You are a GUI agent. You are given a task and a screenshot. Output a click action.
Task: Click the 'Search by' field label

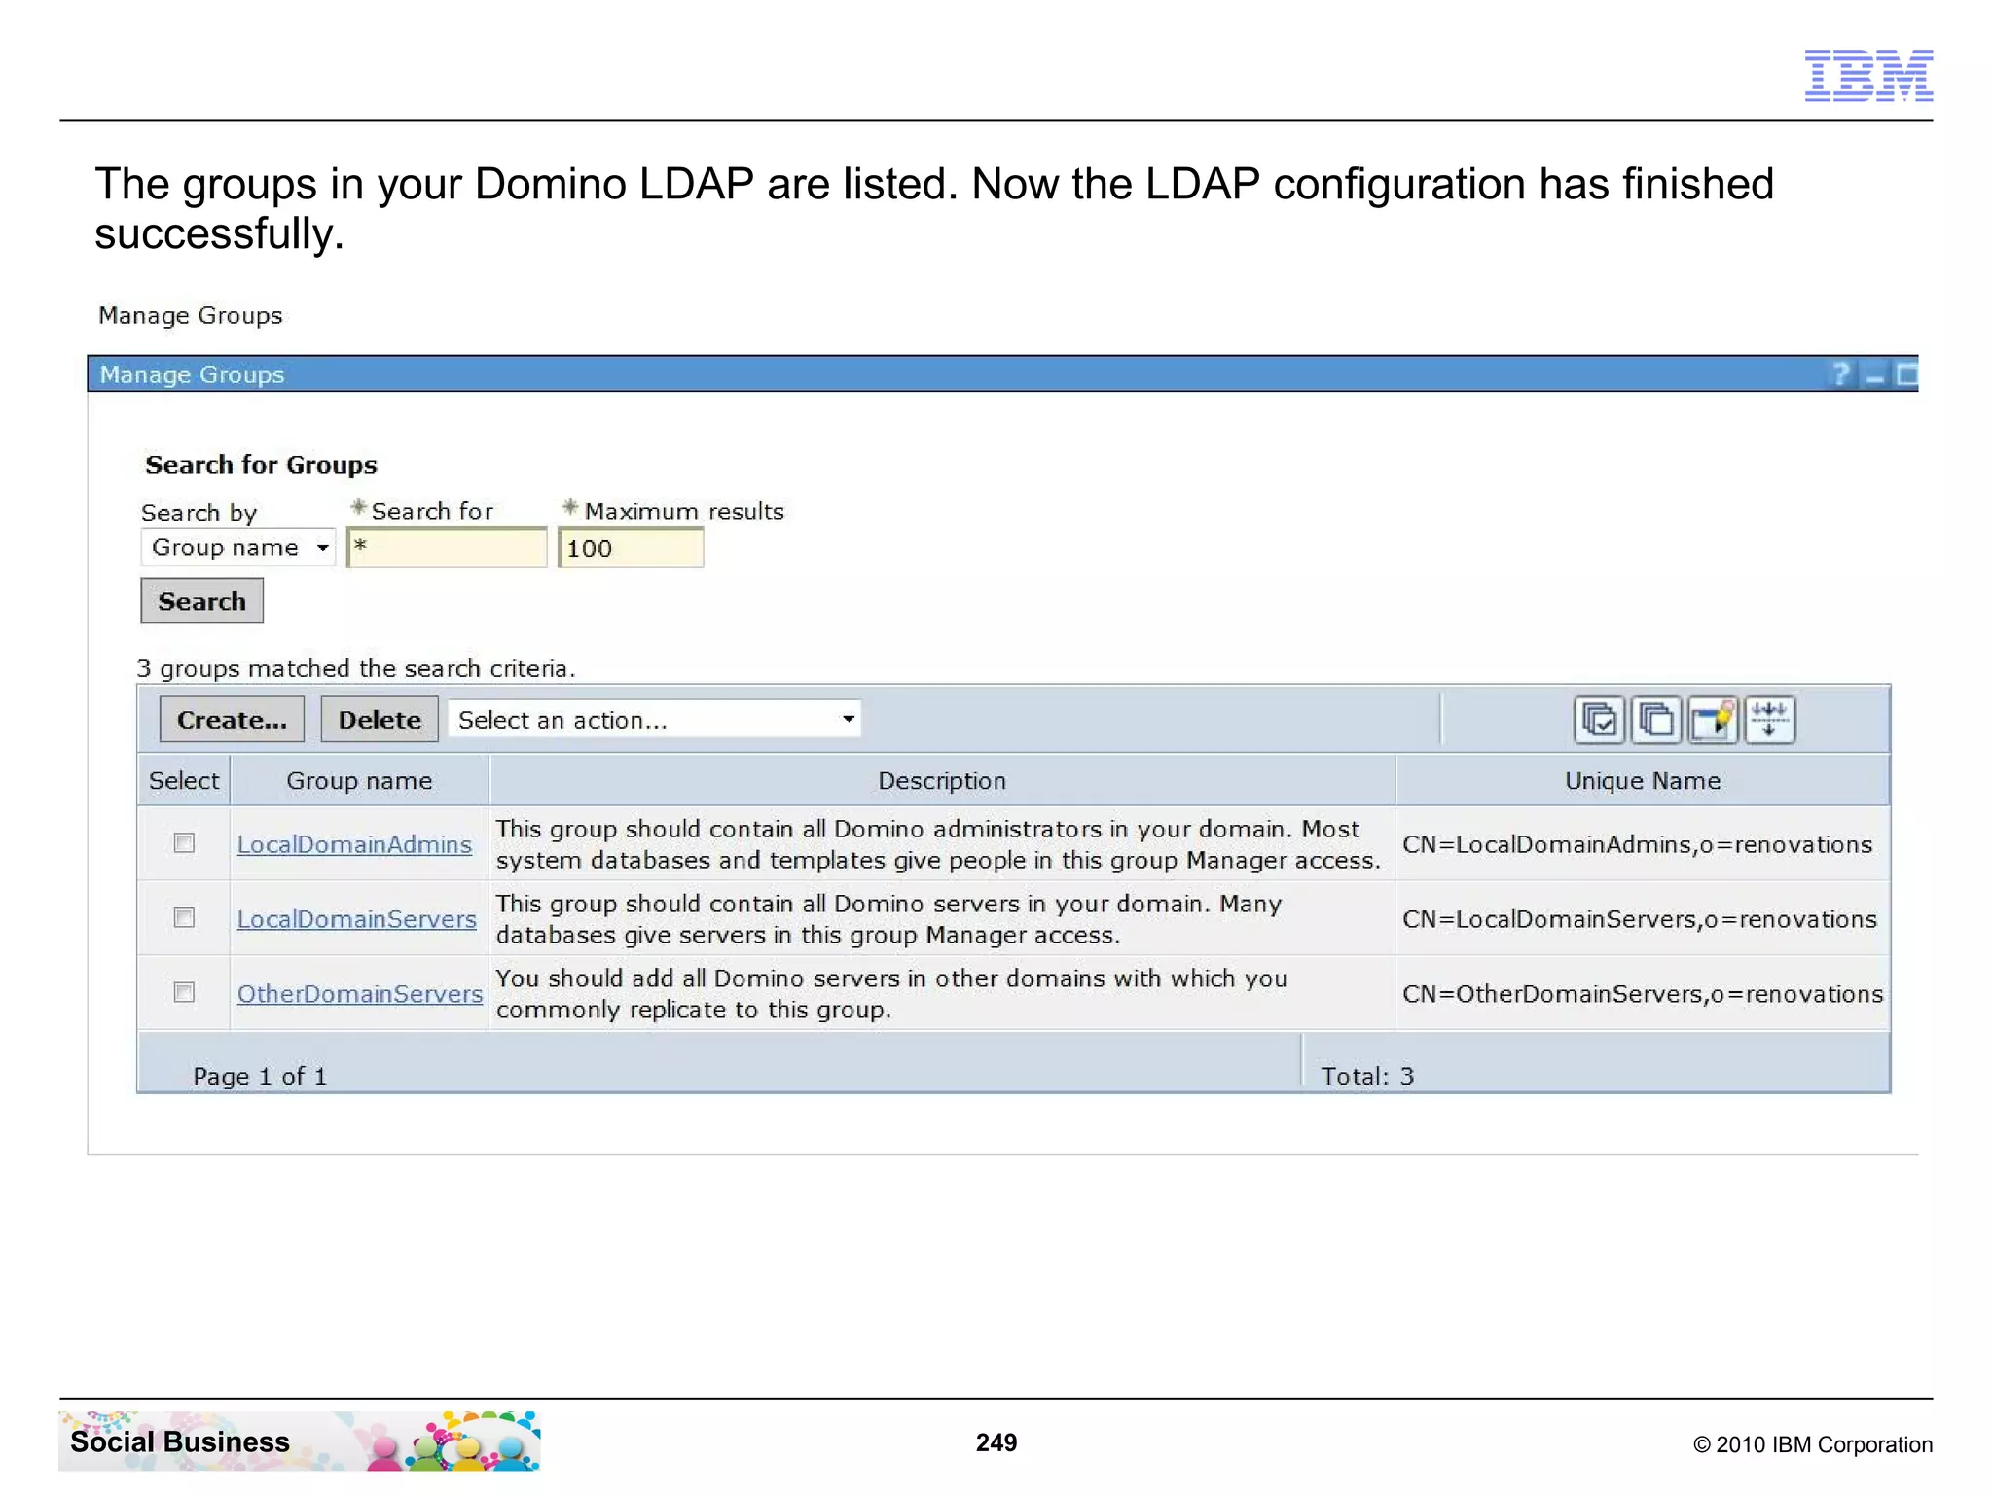coord(199,513)
